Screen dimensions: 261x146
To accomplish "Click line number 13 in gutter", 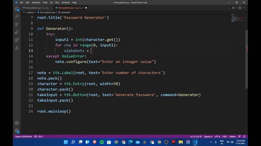I will [31, 51].
